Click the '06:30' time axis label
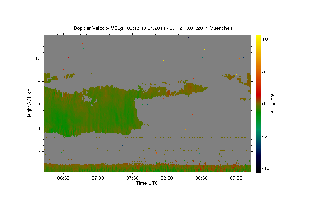This screenshot has height=207, width=310. (63, 178)
